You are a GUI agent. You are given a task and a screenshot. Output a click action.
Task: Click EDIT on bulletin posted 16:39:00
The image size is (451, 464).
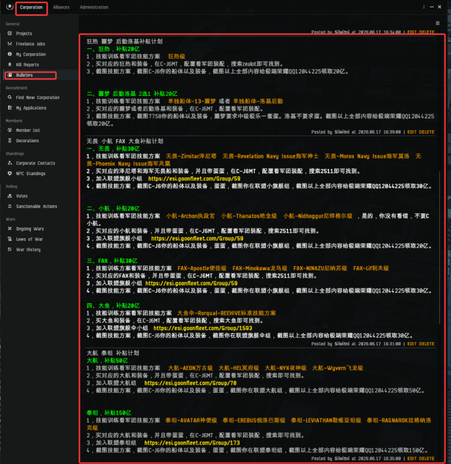411,132
